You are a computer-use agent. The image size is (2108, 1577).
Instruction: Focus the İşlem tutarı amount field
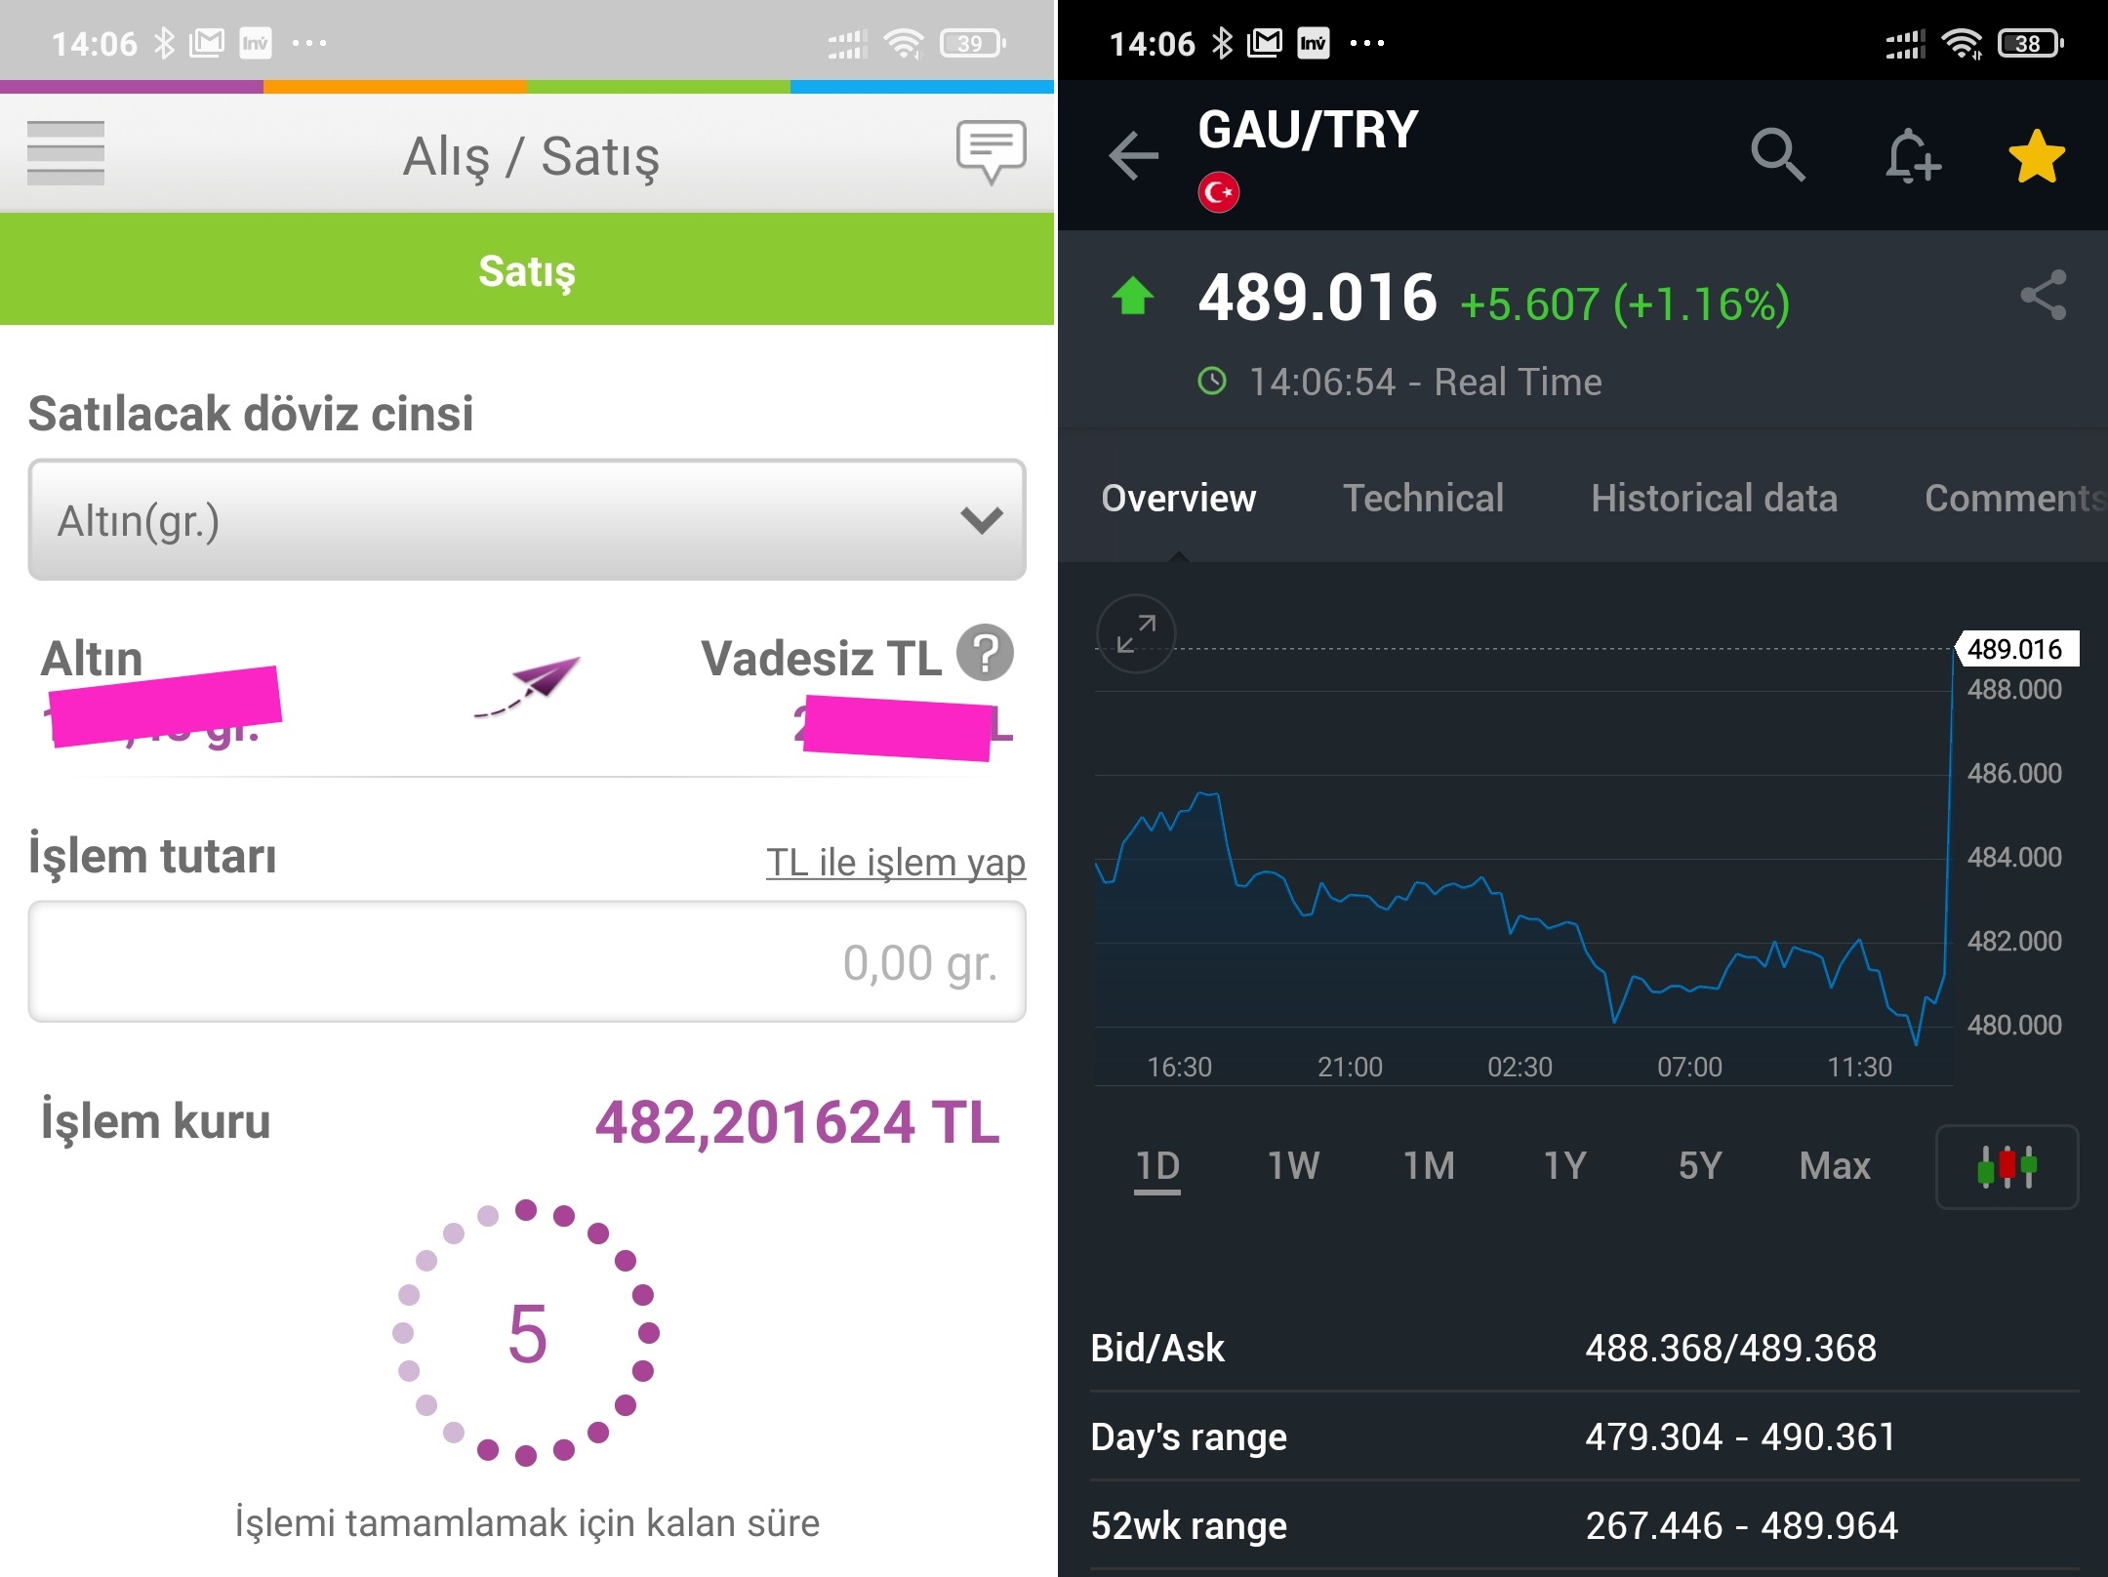click(x=527, y=961)
